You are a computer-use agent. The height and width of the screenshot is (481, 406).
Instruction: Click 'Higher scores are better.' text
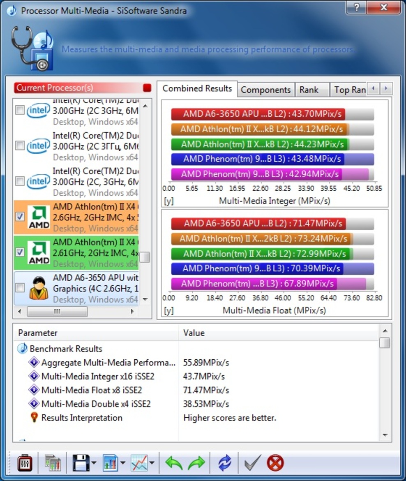tap(230, 418)
